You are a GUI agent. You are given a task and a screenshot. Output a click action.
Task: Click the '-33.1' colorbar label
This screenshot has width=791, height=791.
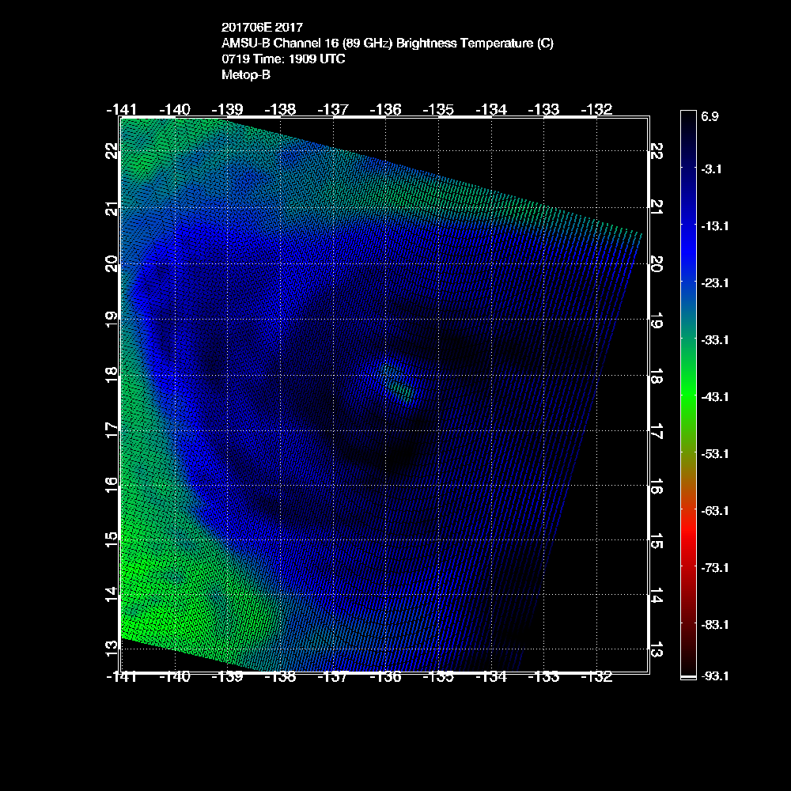(714, 340)
